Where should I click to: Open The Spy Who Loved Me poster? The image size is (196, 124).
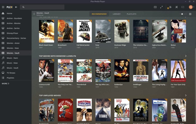click(x=103, y=71)
